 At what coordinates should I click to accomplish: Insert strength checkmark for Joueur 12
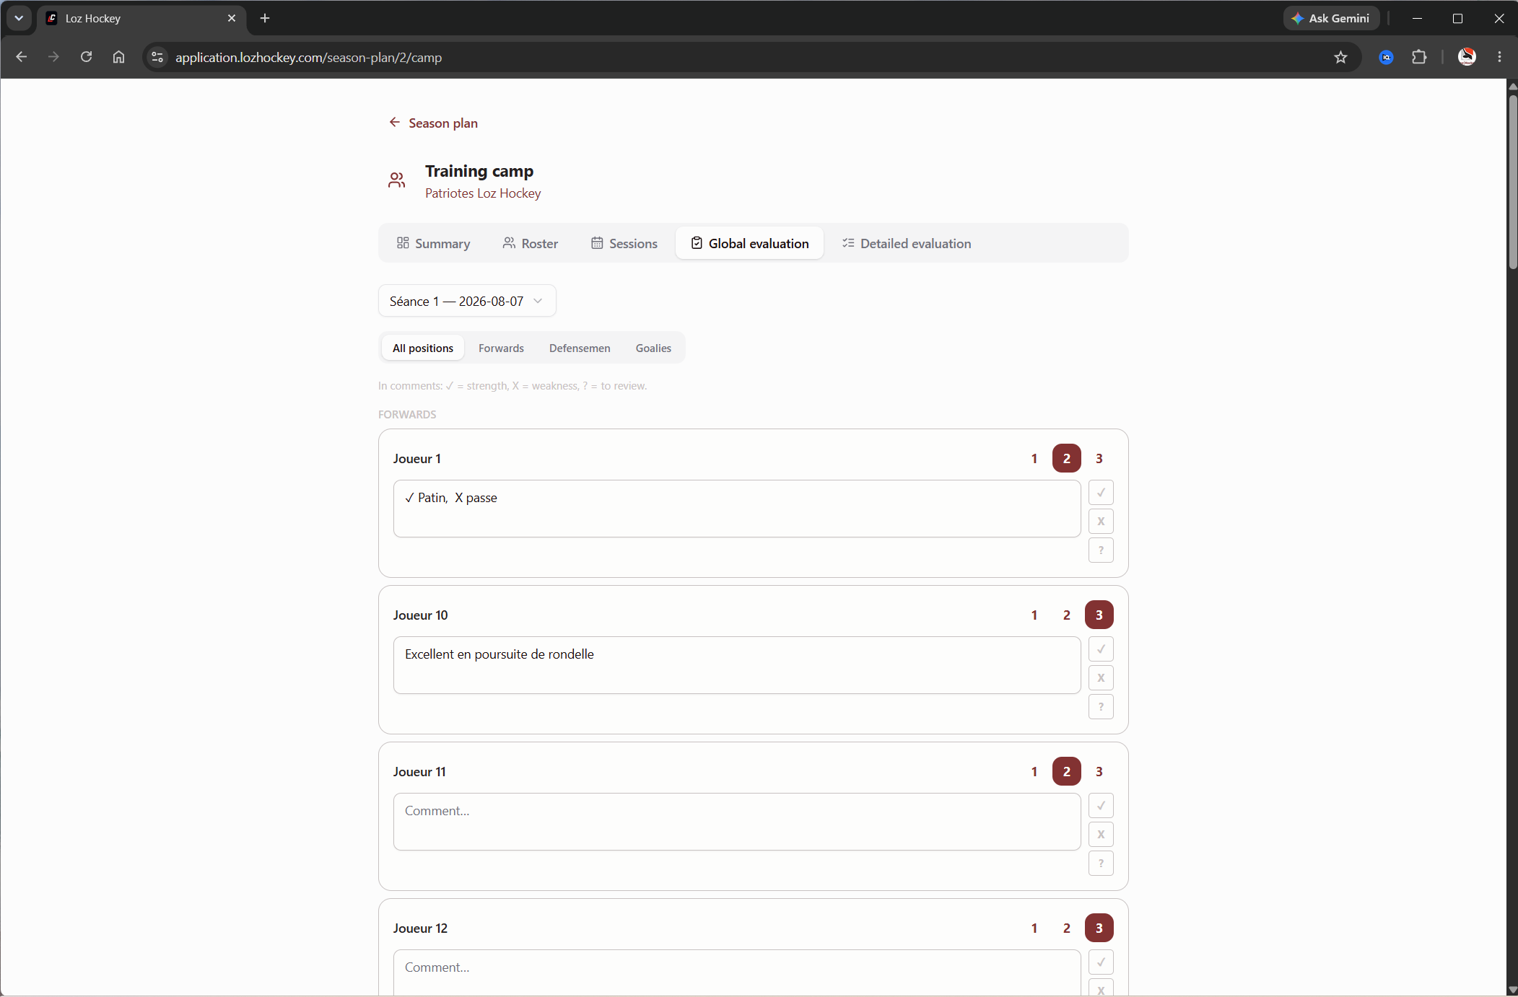(x=1101, y=962)
